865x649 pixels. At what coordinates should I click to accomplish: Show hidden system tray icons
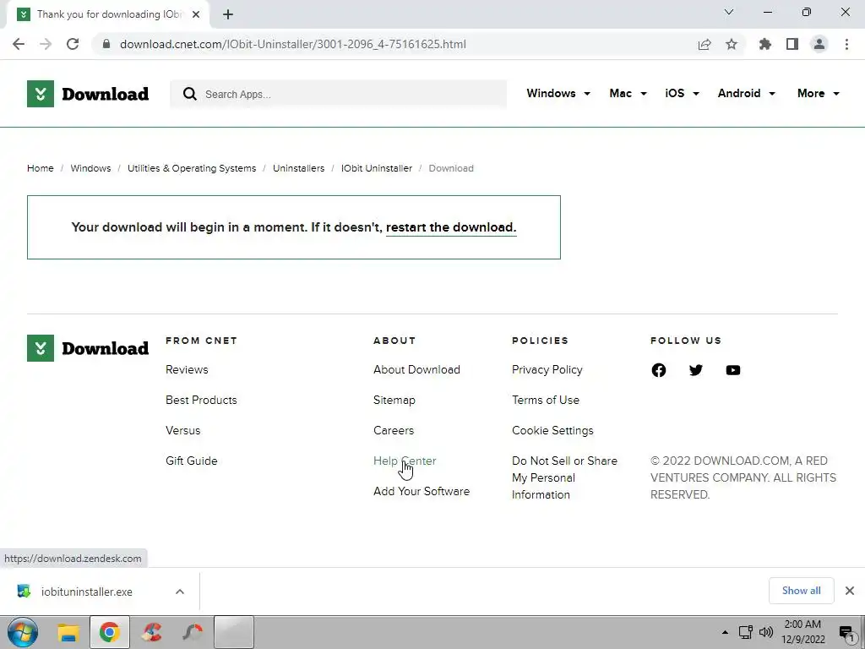pos(725,632)
